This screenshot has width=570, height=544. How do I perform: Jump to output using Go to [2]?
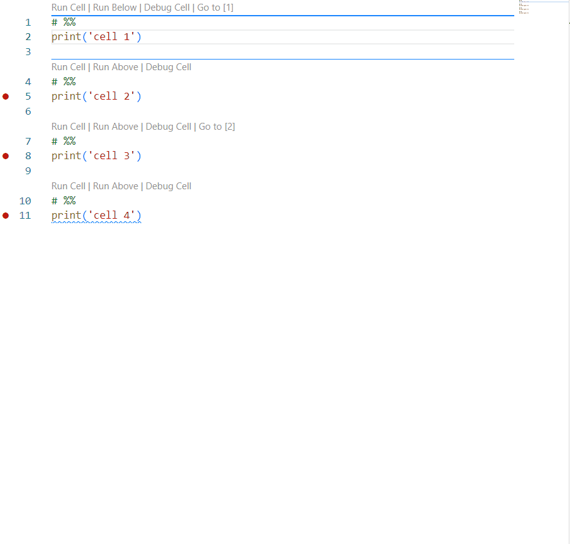217,126
